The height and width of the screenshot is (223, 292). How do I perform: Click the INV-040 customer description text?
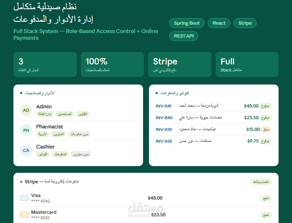point(201,118)
